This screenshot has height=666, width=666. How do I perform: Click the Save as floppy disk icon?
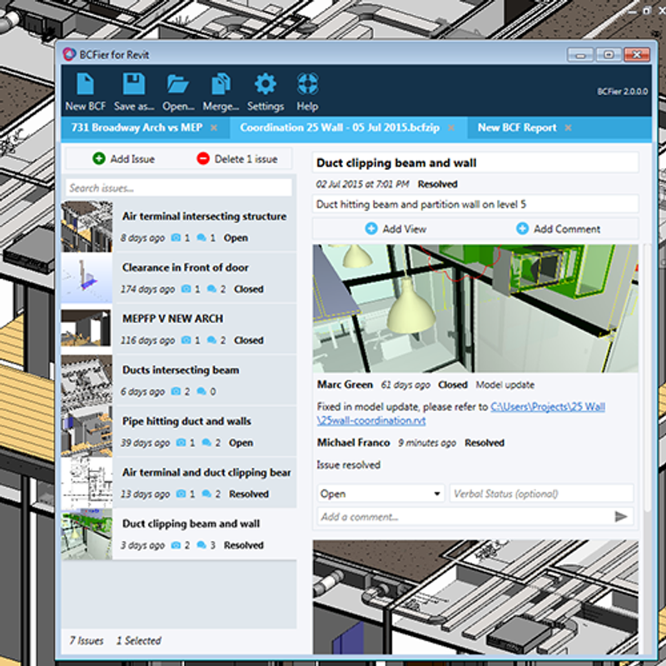134,84
